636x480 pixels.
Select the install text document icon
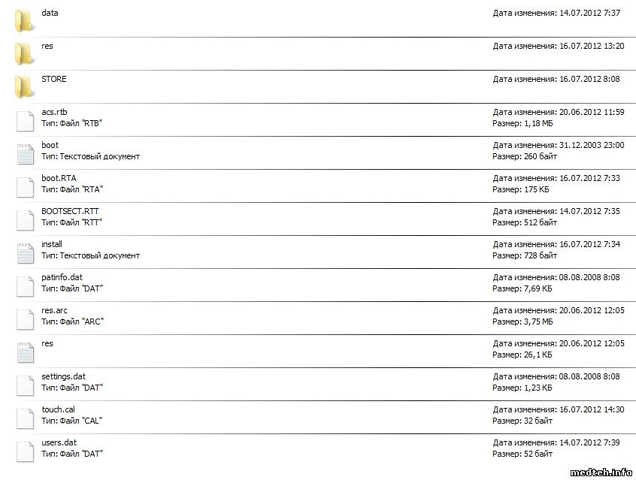coord(26,252)
